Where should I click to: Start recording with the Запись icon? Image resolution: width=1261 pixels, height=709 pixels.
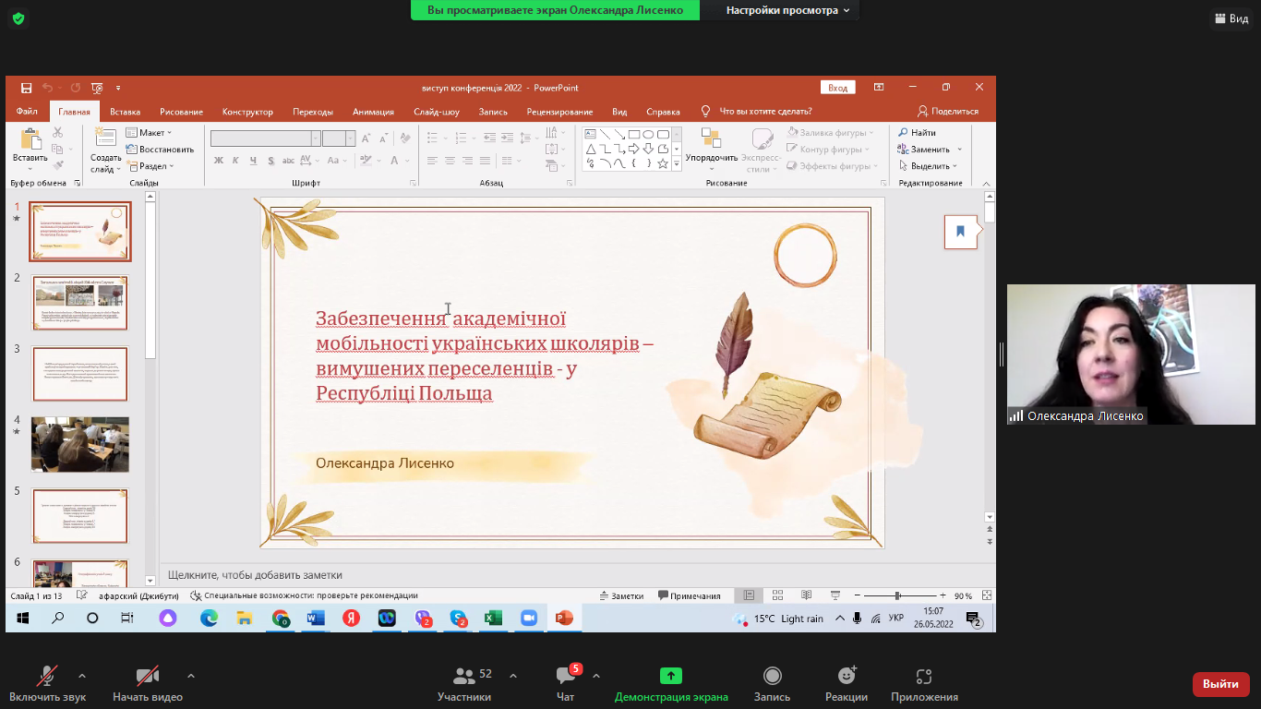point(772,676)
